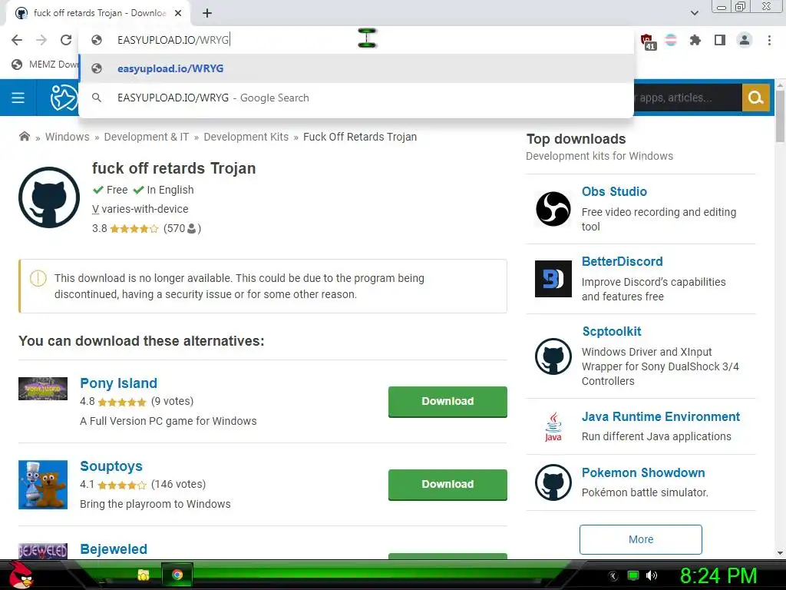
Task: Reload the current page
Action: tap(66, 40)
